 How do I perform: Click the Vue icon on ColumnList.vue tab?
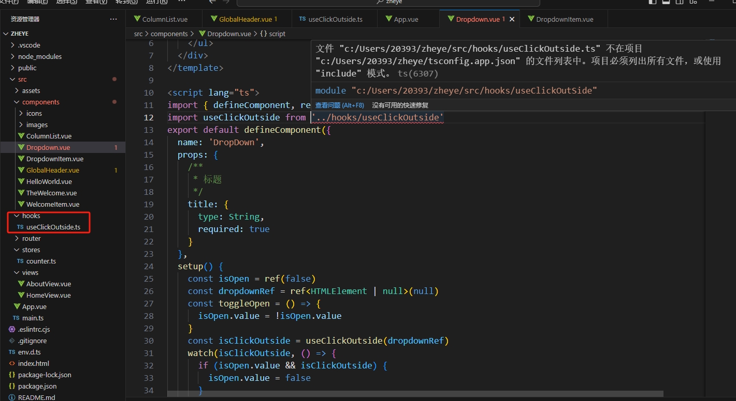click(137, 19)
